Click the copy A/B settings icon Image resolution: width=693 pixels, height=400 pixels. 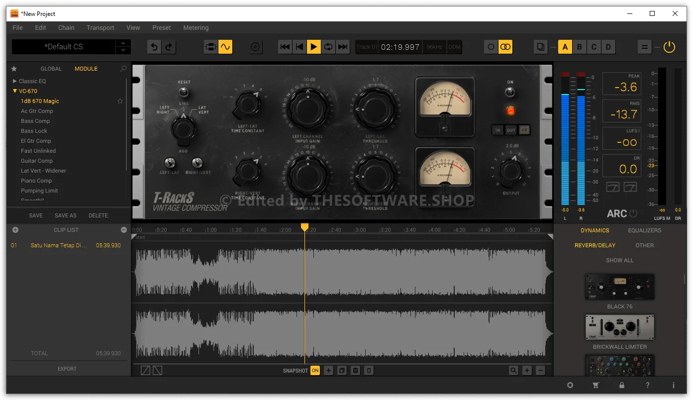(x=541, y=47)
